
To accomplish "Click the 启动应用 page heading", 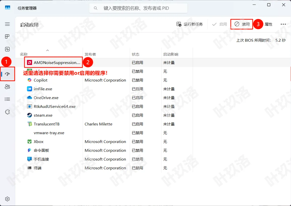I will [29, 25].
